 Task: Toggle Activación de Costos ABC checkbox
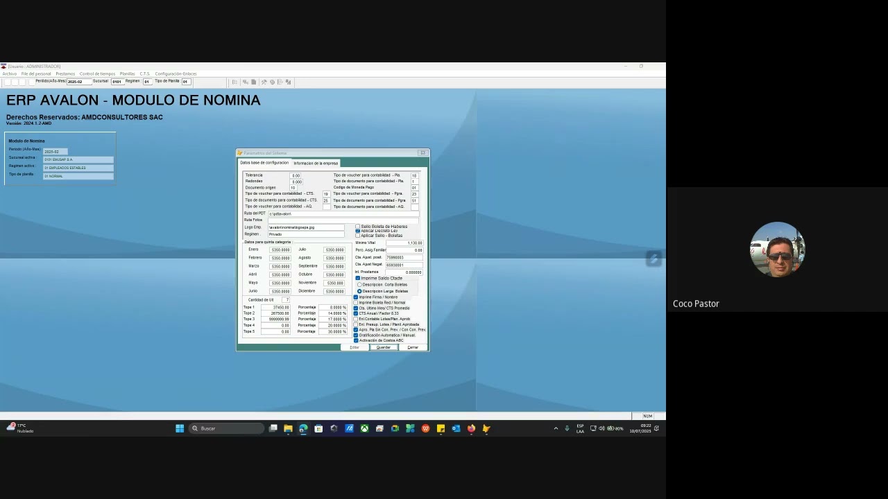(356, 340)
